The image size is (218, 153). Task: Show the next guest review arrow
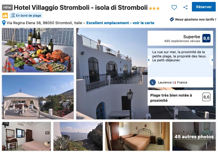(x=212, y=60)
